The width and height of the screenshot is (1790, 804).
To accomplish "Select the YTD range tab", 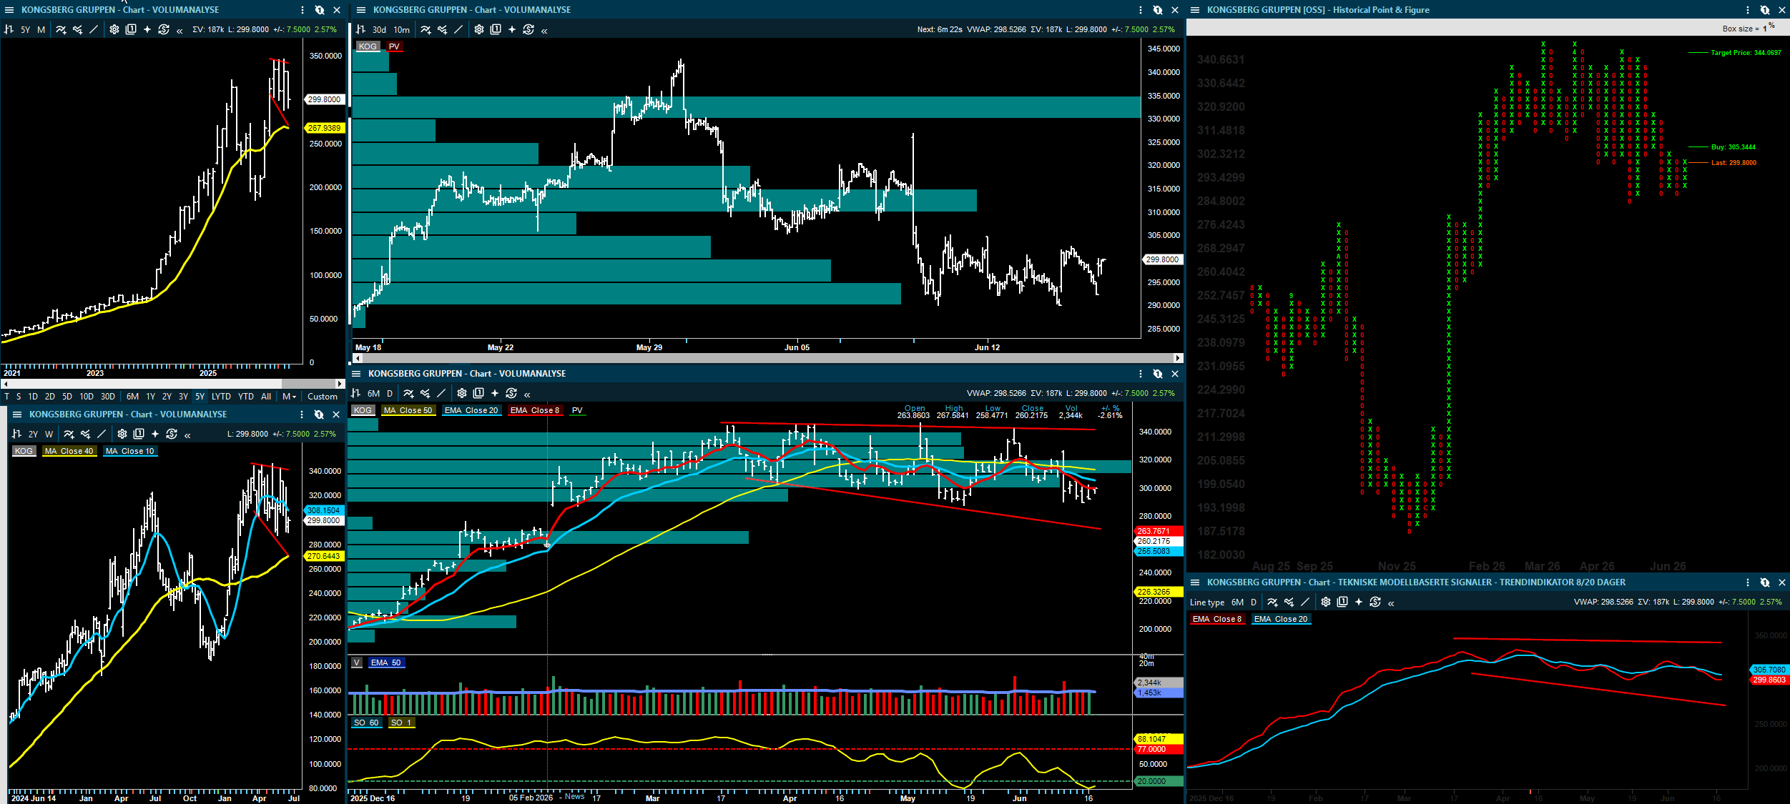I will 246,397.
